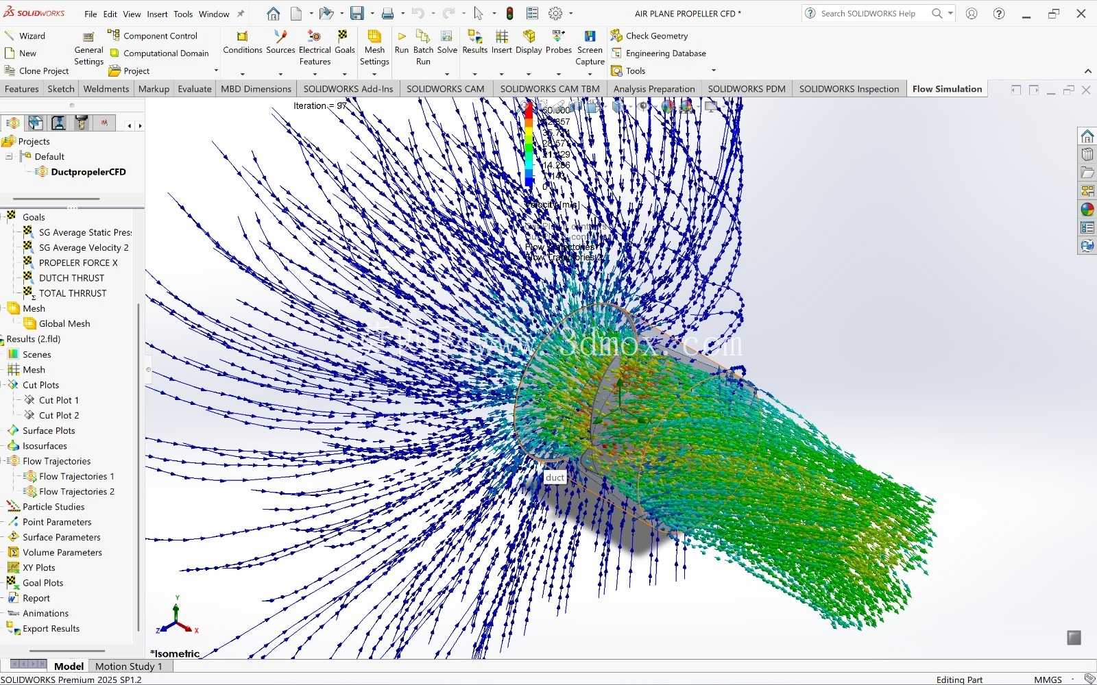Open the Engineering Database
This screenshot has width=1097, height=685.
658,53
